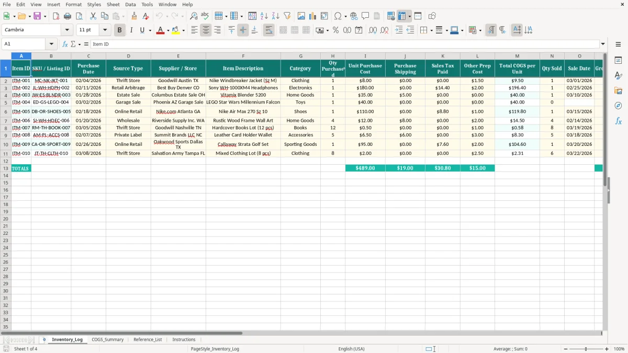This screenshot has height=353, width=628.
Task: Click the zoom slider handle
Action: [x=586, y=349]
